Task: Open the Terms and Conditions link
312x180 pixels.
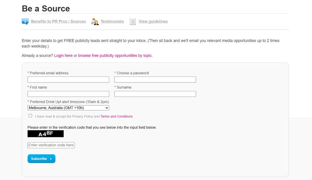Action: click(x=116, y=117)
